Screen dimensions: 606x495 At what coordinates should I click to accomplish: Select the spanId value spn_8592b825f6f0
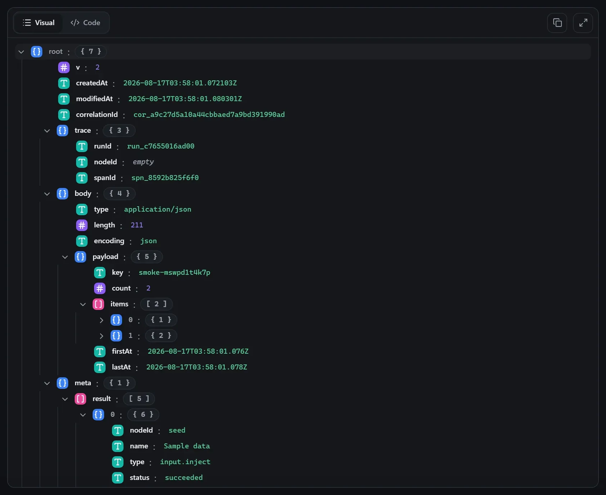point(165,178)
